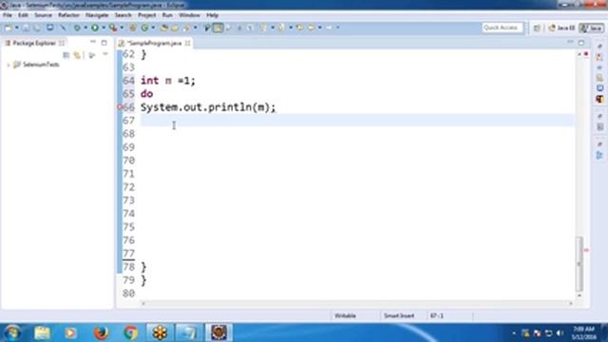Maximize the editor area

[581, 43]
